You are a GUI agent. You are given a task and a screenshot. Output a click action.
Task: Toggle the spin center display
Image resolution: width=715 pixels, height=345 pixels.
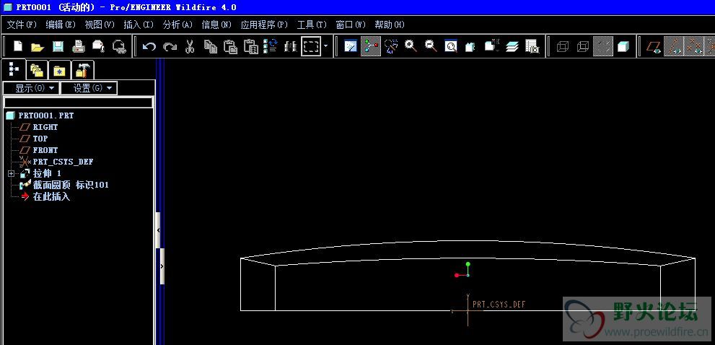(371, 46)
